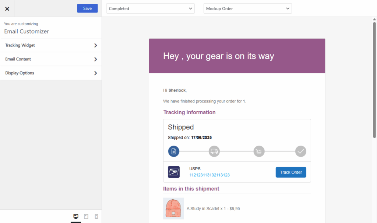The width and height of the screenshot is (377, 223).
Task: Click the USPS carrier logo
Action: coord(173,172)
